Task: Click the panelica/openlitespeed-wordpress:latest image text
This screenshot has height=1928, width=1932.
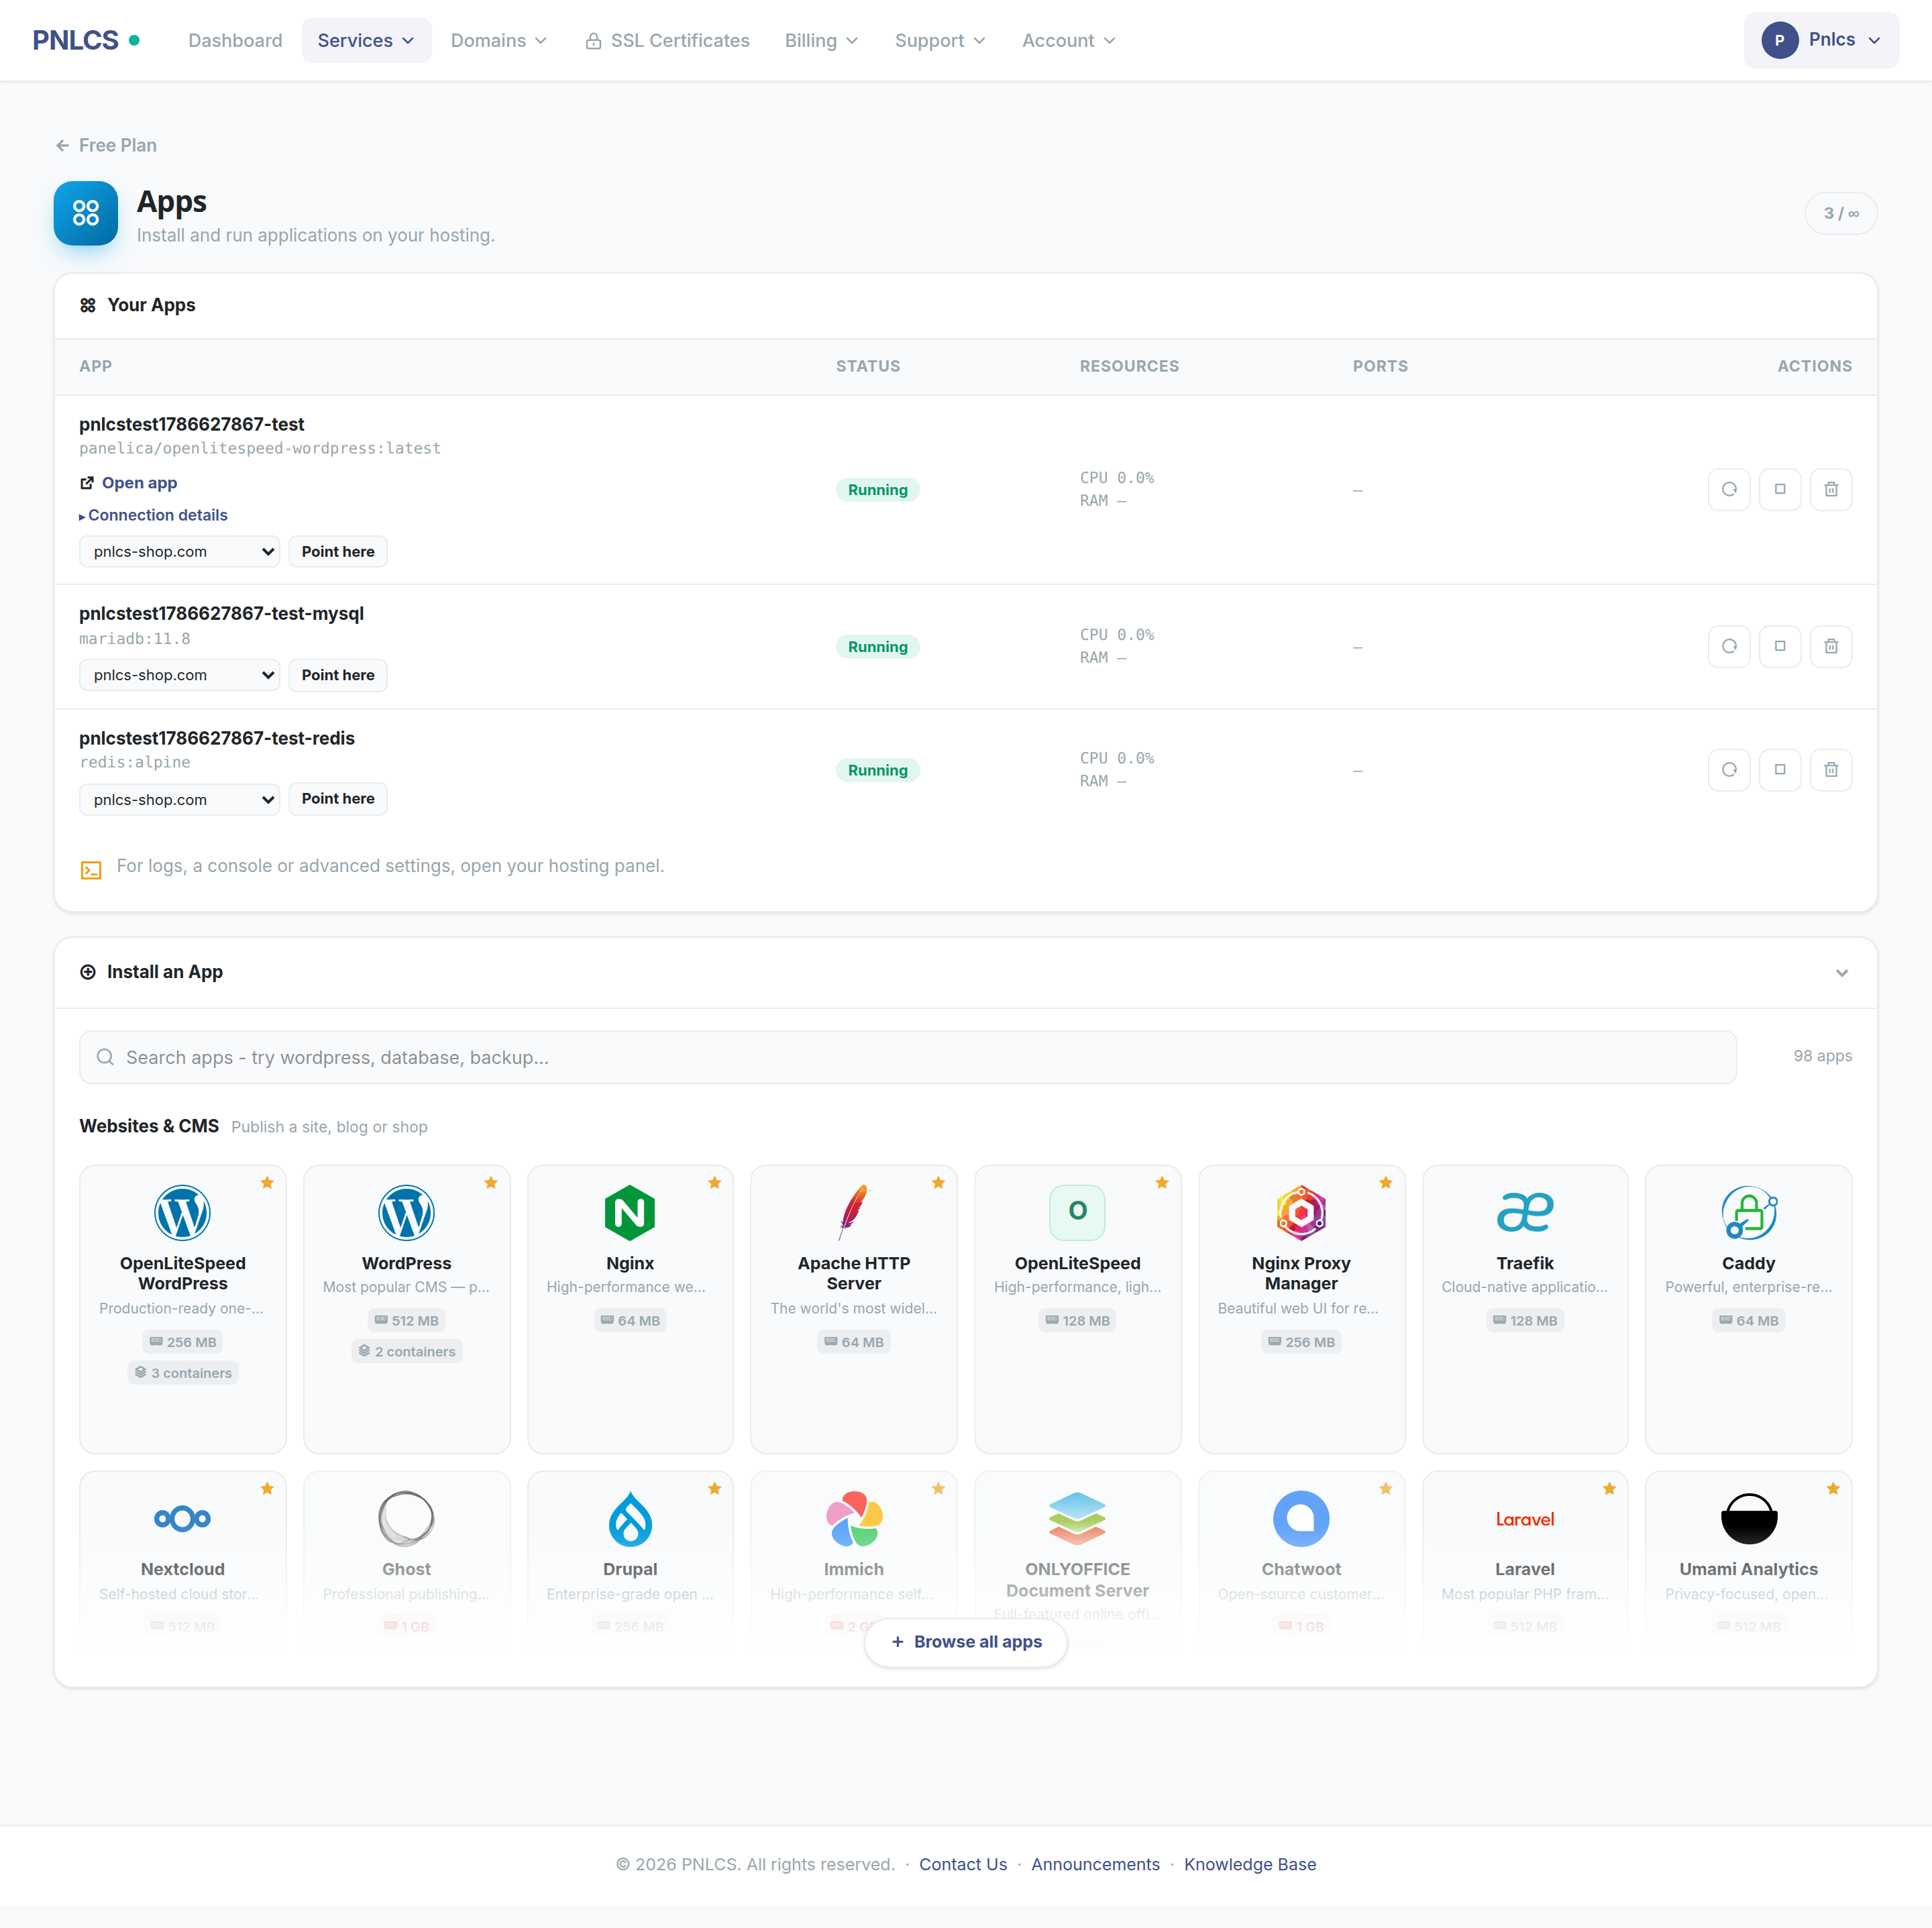Action: (x=260, y=448)
